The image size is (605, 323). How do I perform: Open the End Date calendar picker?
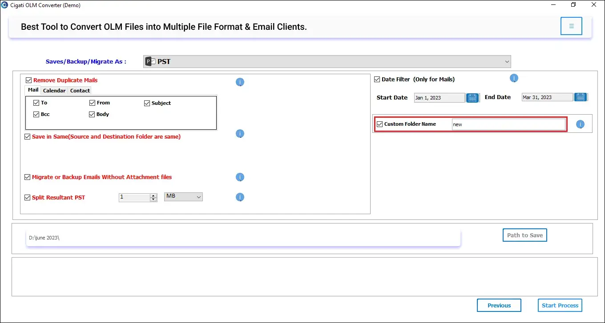coord(580,97)
